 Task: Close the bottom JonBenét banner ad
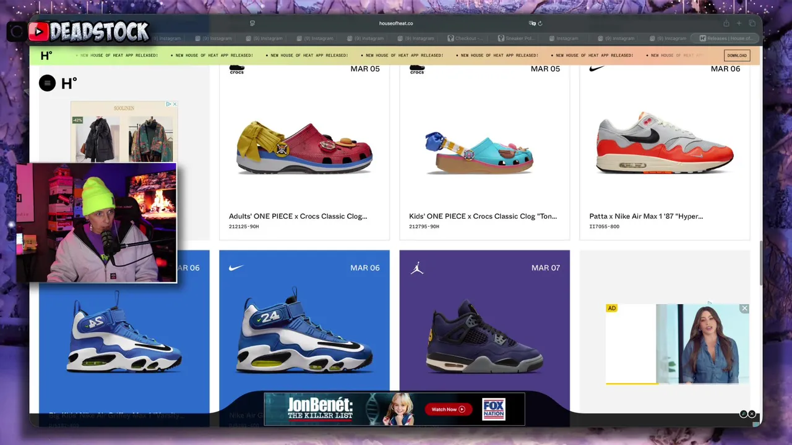point(752,414)
